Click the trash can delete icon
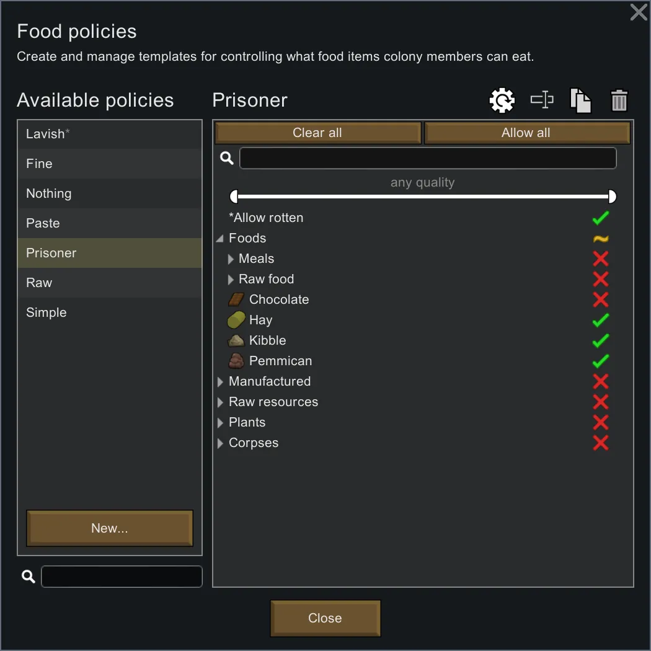This screenshot has width=651, height=651. click(619, 100)
